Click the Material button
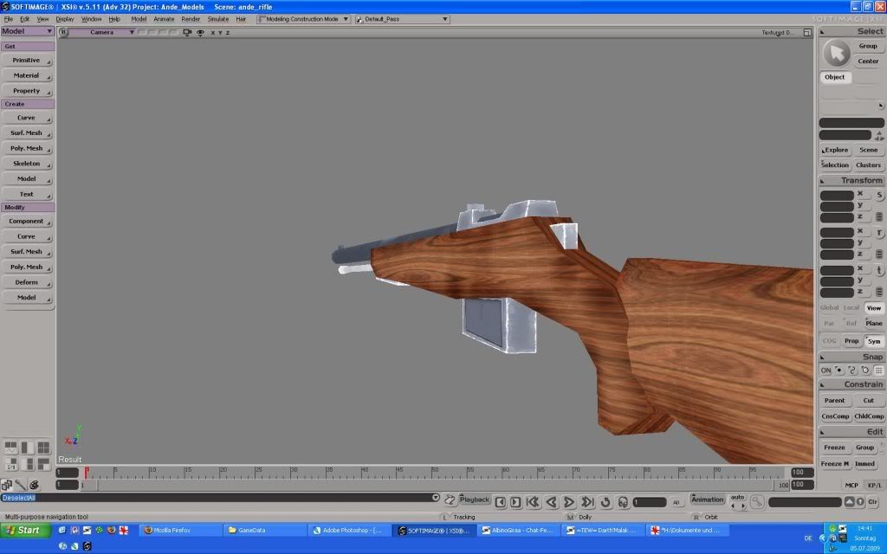Viewport: 887px width, 554px height. (x=27, y=76)
